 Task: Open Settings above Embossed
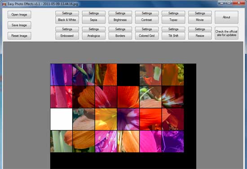[x=67, y=29]
